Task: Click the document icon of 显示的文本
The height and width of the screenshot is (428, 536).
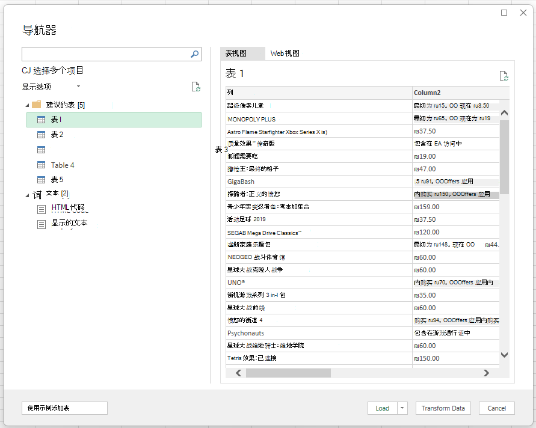Action: (42, 224)
